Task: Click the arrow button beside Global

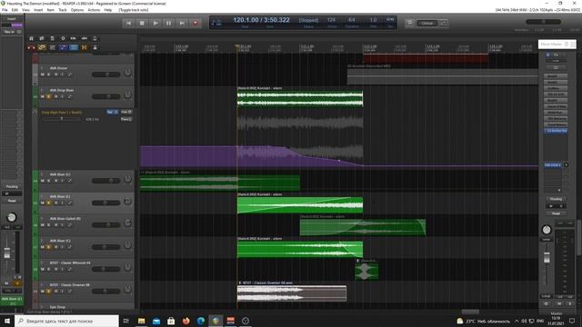Action: tap(443, 23)
